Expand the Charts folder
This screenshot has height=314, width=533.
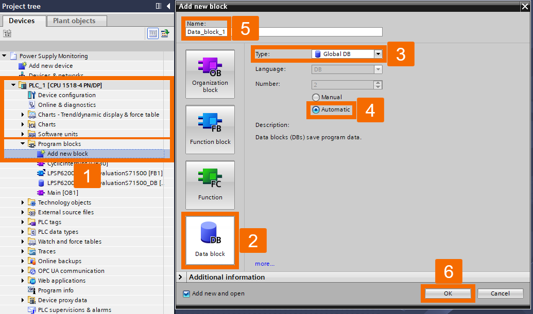(x=23, y=124)
